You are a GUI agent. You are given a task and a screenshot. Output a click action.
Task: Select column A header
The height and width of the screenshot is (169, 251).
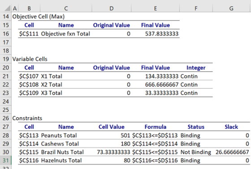click(15, 8)
